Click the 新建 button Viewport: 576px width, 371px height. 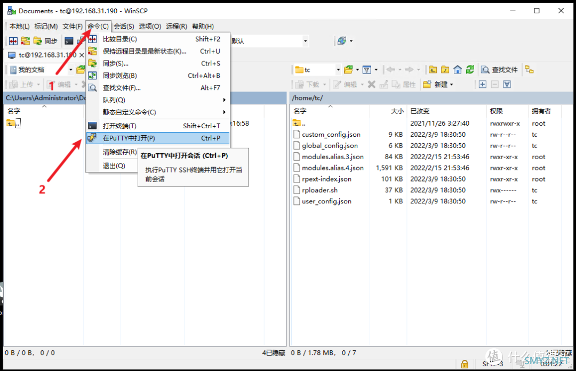[438, 85]
